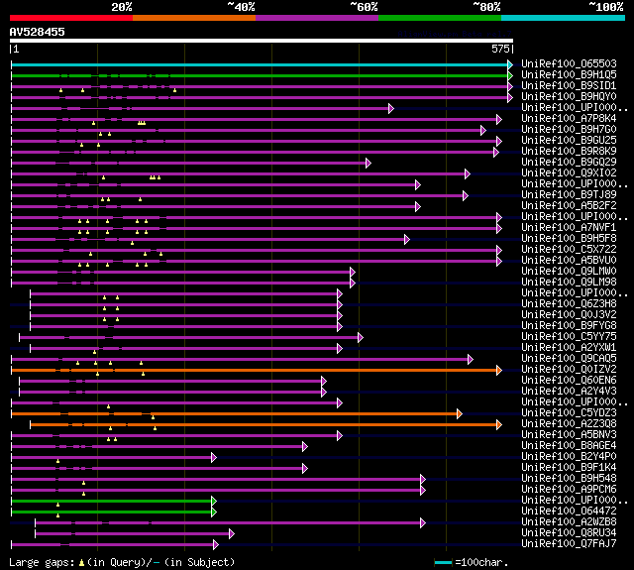This screenshot has height=570, width=634.
Task: Select the UniRef100_Q7FAJ7 label
Action: (x=569, y=544)
